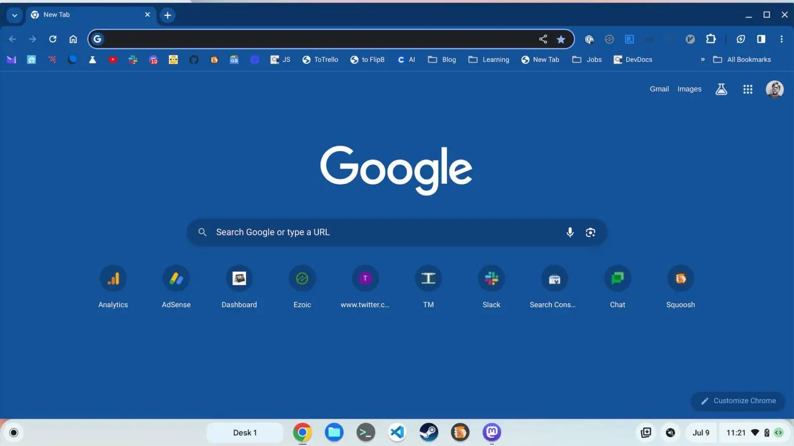Open Visual Studio Code from the shelf
Image resolution: width=794 pixels, height=446 pixels.
pyautogui.click(x=397, y=433)
